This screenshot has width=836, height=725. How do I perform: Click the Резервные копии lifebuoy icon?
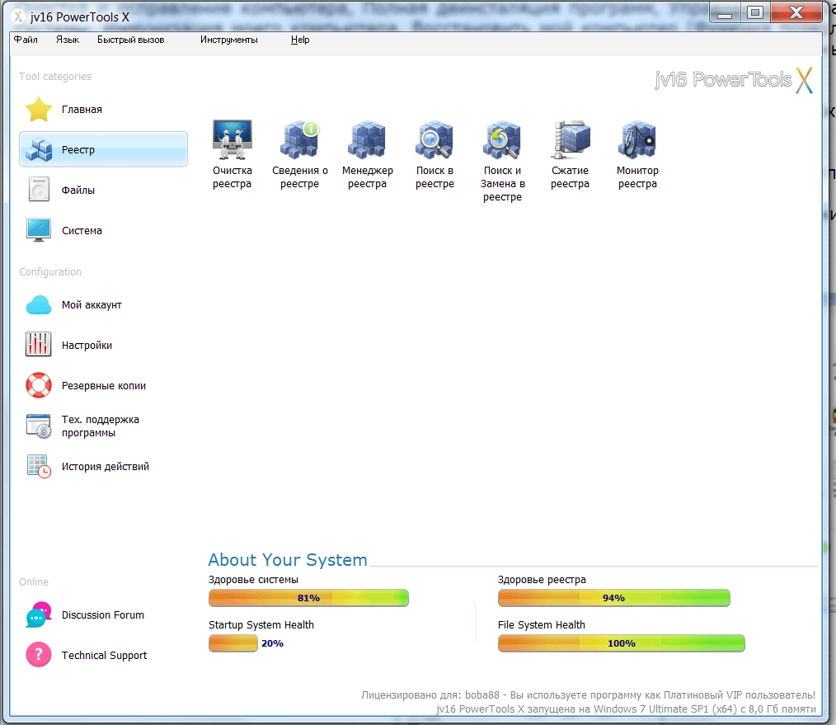[x=39, y=385]
